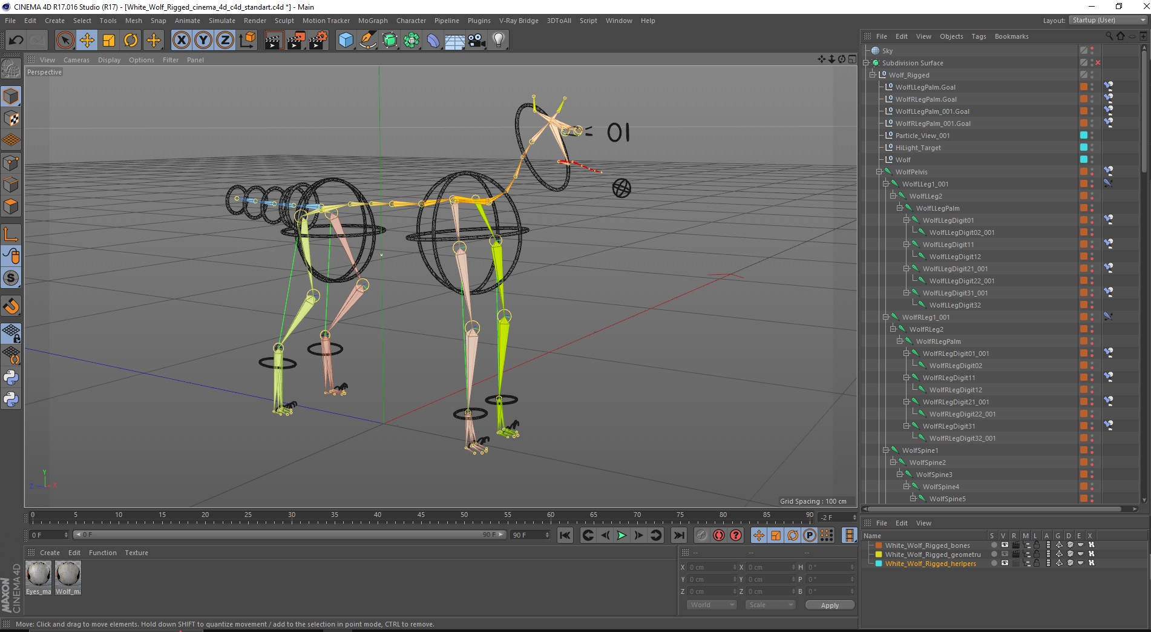Click the green Subdivision Surface generator icon
This screenshot has width=1151, height=632.
click(x=390, y=41)
